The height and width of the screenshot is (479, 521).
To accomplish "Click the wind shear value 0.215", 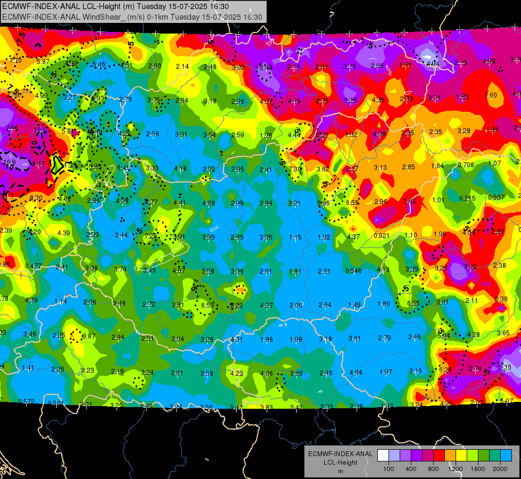I will (x=467, y=199).
